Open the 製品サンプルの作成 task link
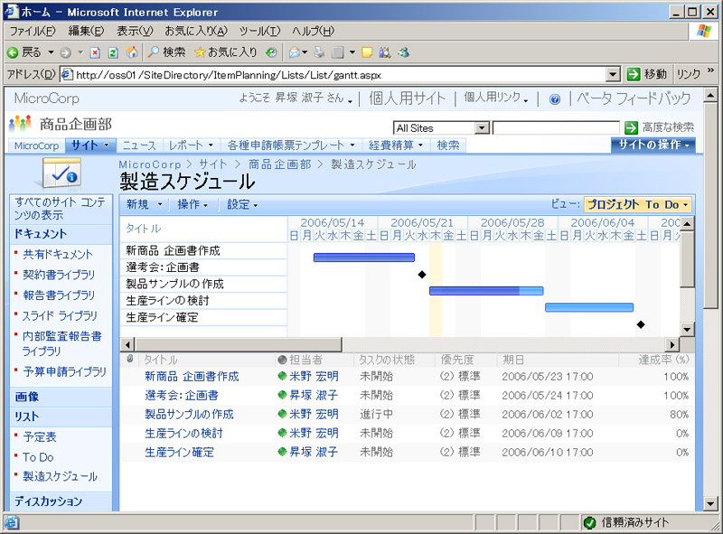 click(189, 414)
